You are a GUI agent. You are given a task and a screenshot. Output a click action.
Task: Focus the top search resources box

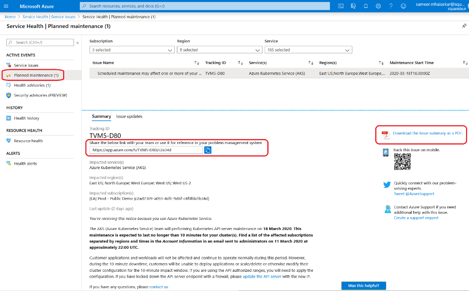click(x=205, y=6)
